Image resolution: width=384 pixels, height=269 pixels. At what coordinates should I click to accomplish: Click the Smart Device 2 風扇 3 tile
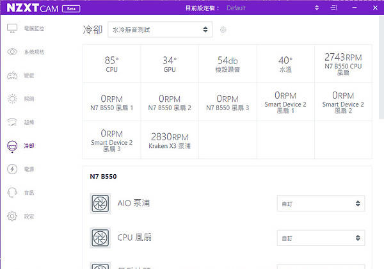coord(111,140)
